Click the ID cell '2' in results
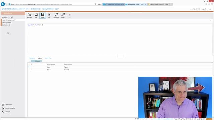 click(31, 70)
